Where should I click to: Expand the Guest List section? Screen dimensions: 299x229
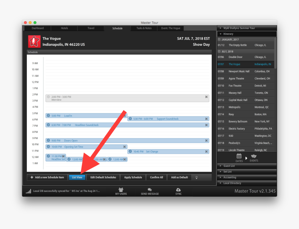pos(247,166)
